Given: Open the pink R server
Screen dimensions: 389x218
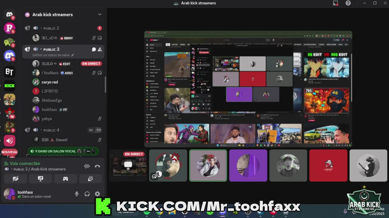Looking at the screenshot, I should pyautogui.click(x=9, y=28).
